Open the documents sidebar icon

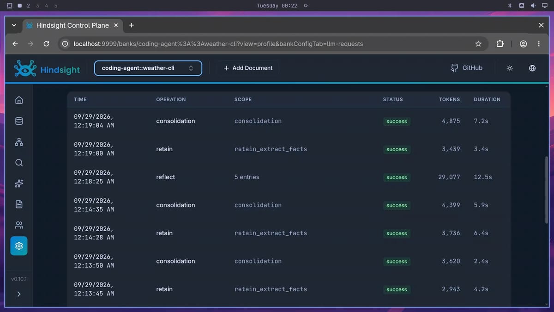coord(19,204)
